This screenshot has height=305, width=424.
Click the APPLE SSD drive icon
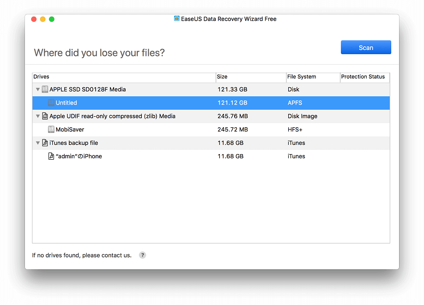click(x=45, y=89)
